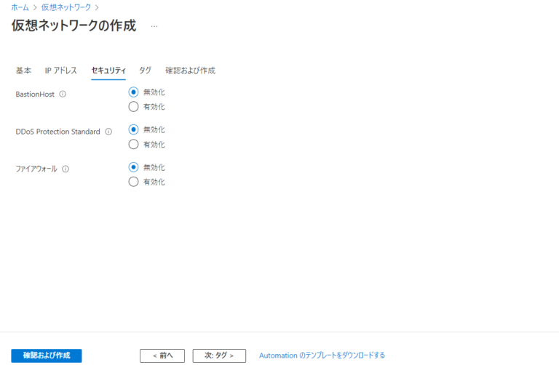Click the 仮想ネットワークの作成 page title
The height and width of the screenshot is (365, 559).
[74, 25]
